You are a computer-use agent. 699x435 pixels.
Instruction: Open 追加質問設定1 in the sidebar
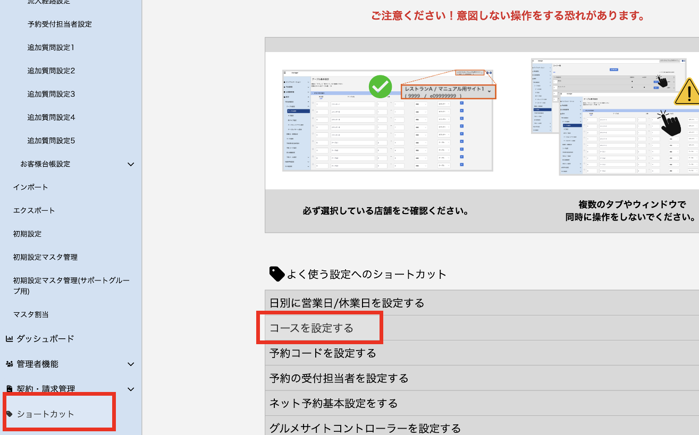[x=51, y=47]
